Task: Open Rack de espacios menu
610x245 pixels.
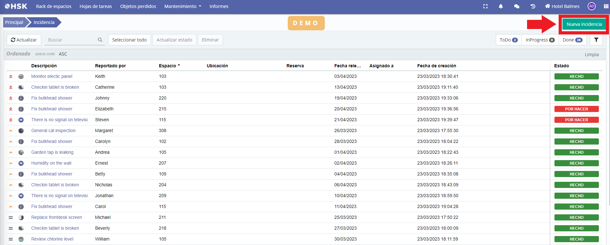Action: click(54, 6)
